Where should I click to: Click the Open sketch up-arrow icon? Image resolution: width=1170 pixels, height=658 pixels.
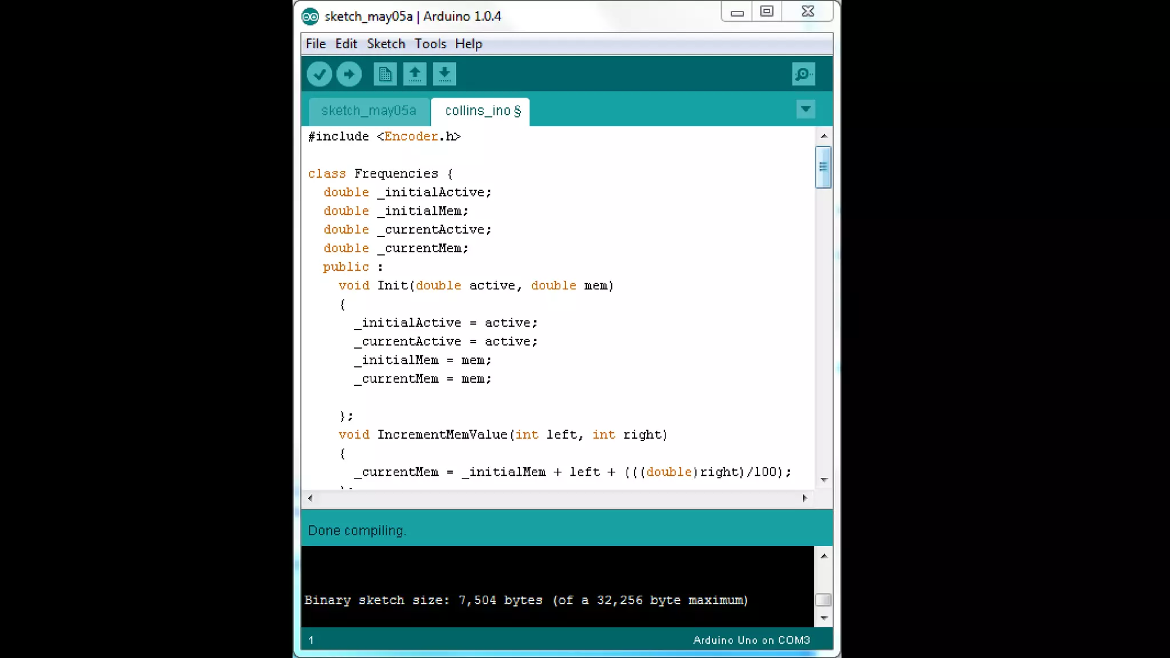click(415, 74)
